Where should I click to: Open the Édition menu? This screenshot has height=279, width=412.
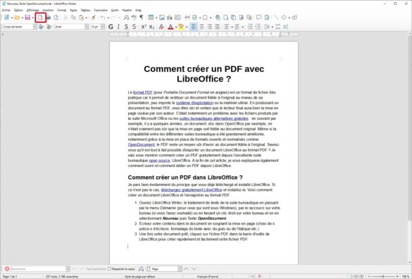18,10
